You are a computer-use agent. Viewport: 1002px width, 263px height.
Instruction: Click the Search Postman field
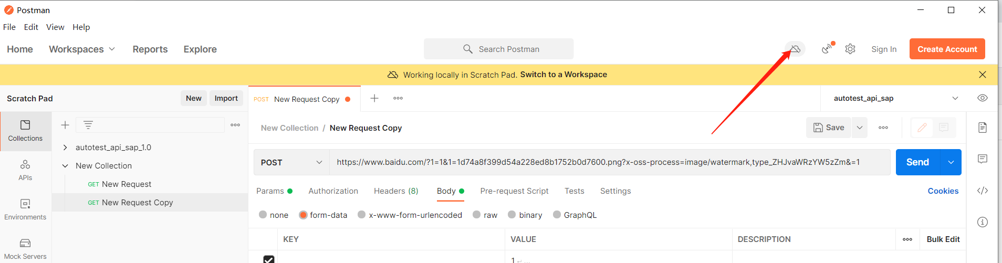click(498, 49)
